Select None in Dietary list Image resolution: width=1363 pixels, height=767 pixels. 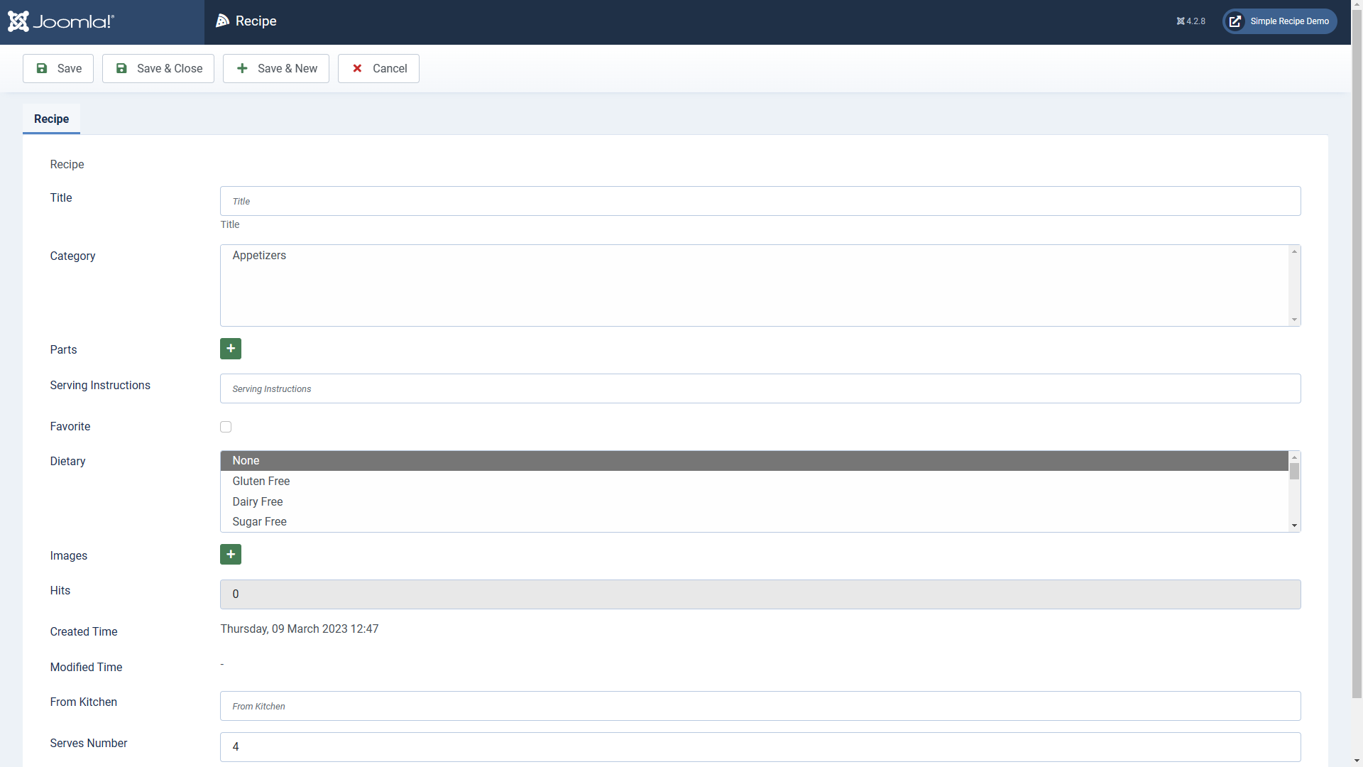click(x=246, y=461)
